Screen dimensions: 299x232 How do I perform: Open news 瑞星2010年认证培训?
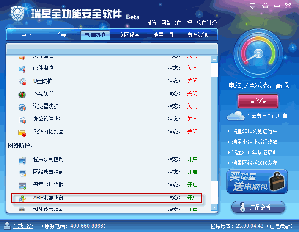pos(255,152)
